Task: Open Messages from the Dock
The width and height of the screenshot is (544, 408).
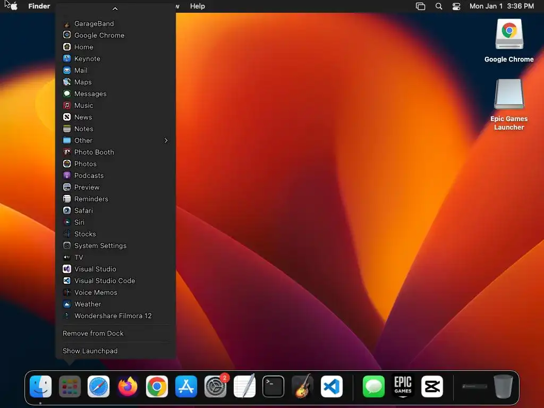Action: click(373, 386)
